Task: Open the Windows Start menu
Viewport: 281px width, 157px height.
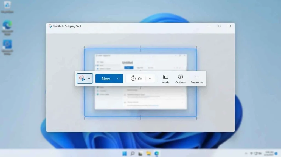Action: click(x=125, y=153)
